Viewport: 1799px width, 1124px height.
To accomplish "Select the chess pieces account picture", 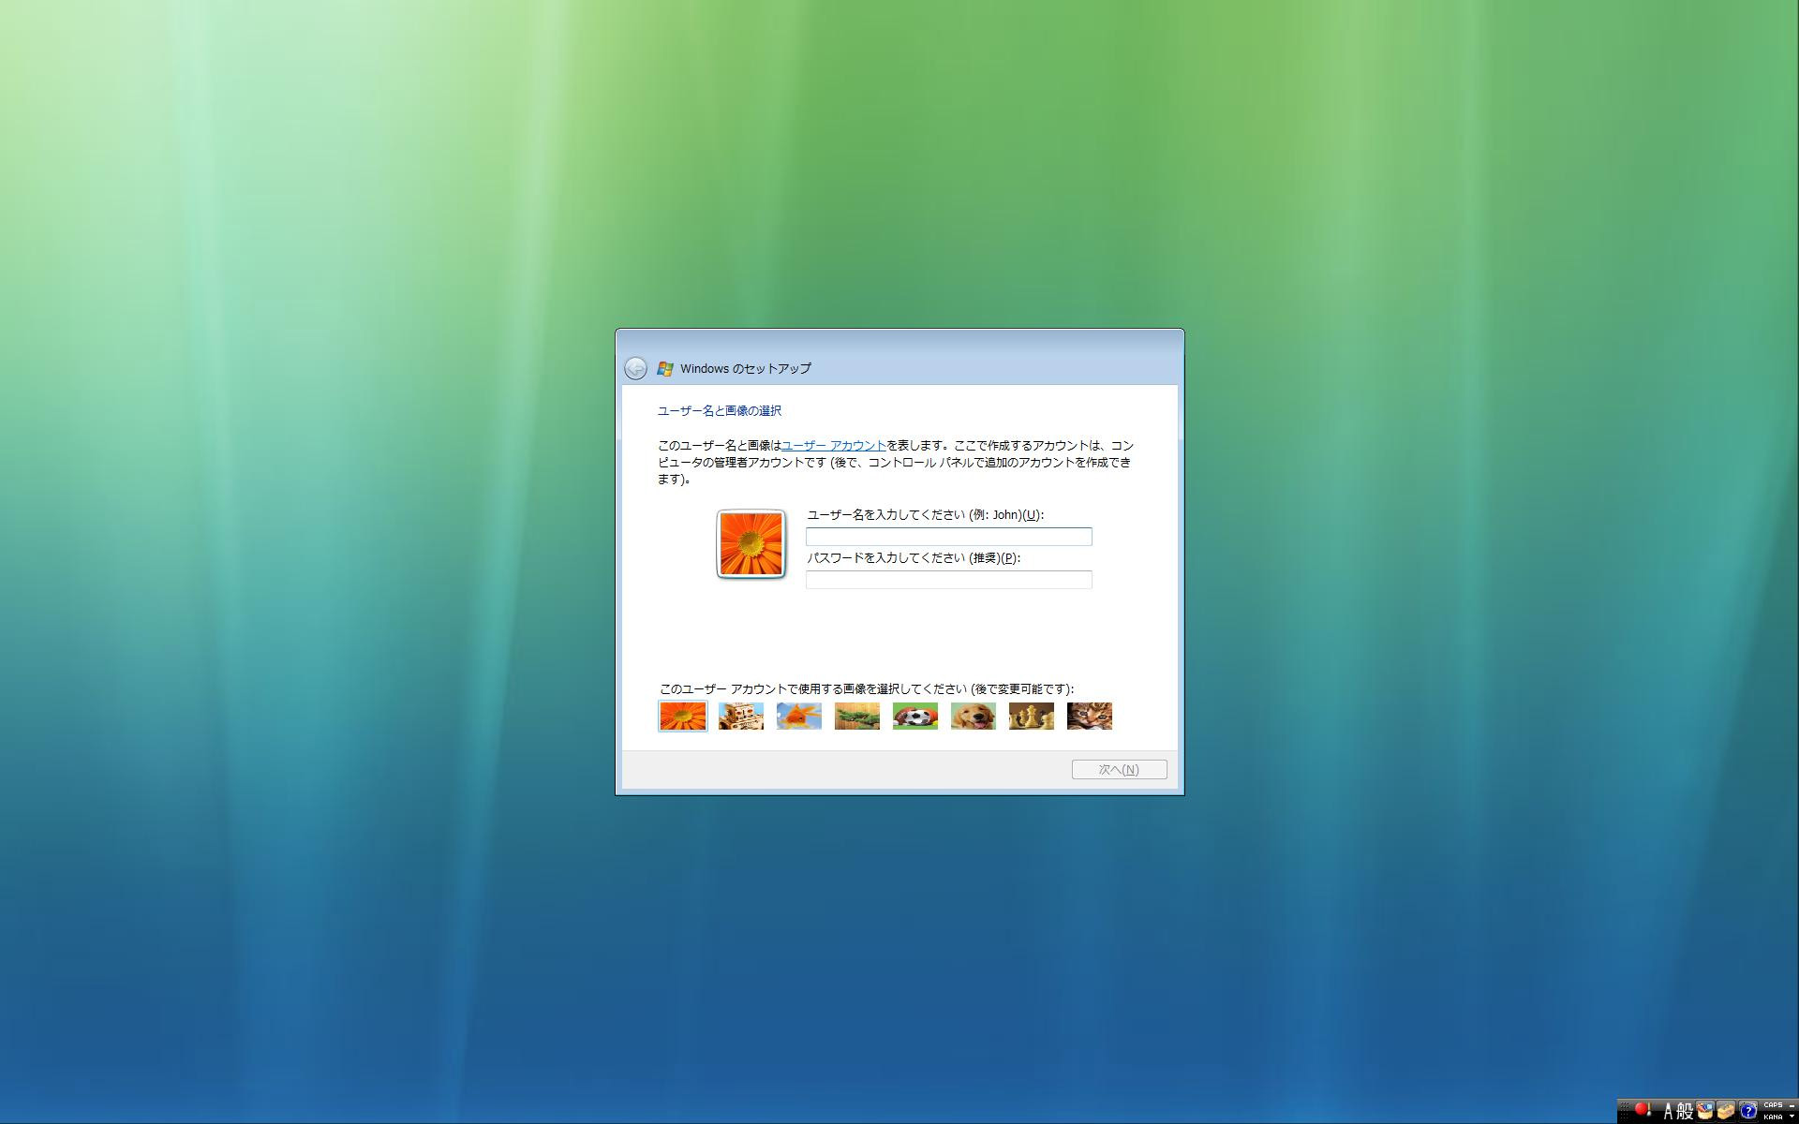I will pyautogui.click(x=1031, y=717).
